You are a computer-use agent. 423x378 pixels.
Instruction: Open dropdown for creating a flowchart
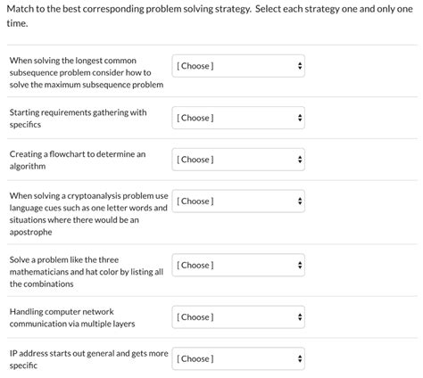[238, 160]
